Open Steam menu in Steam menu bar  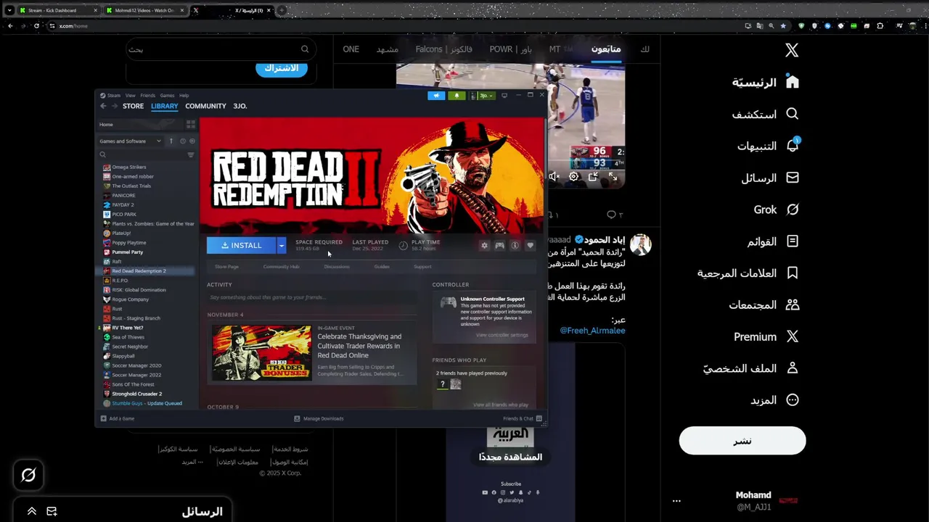pyautogui.click(x=114, y=95)
